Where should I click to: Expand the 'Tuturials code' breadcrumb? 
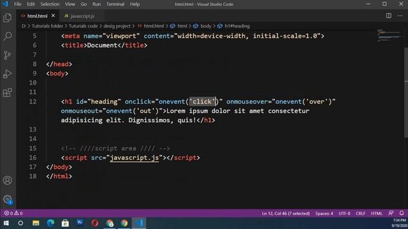[84, 26]
